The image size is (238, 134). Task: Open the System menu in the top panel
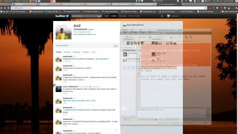click(25, 1)
